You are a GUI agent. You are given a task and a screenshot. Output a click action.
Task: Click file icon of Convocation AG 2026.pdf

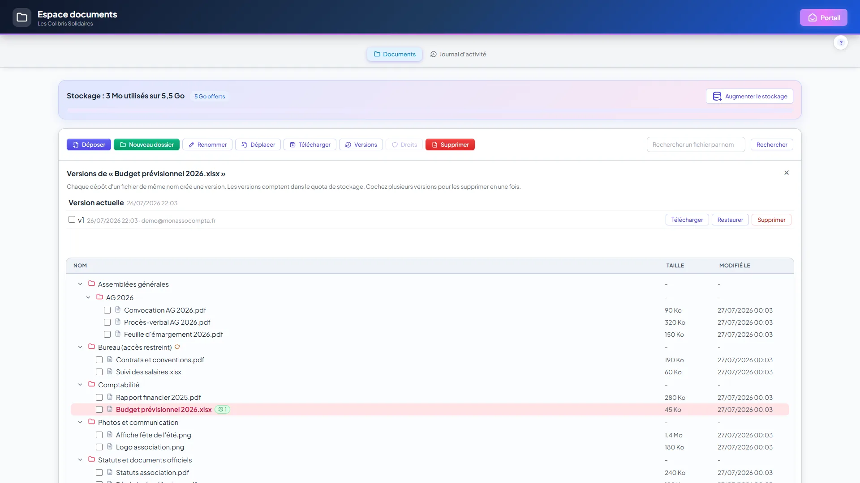click(118, 309)
